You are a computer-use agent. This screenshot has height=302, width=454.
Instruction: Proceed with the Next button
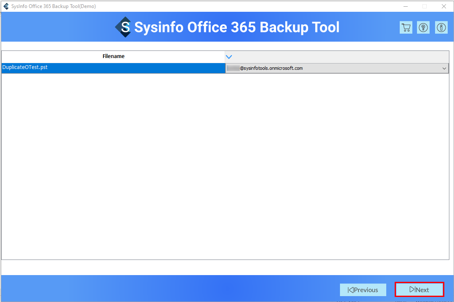coord(419,289)
